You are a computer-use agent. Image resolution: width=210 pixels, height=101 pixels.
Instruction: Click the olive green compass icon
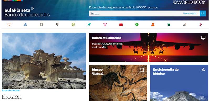pos(73,24)
